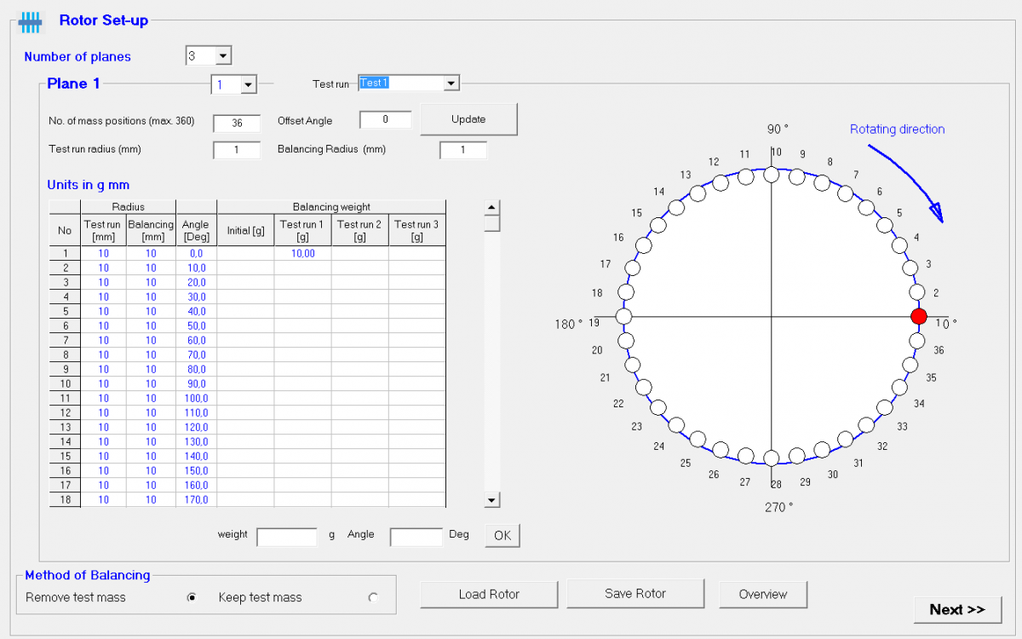Click the 50,0 angle cell in row 6
This screenshot has width=1022, height=639.
(x=197, y=325)
